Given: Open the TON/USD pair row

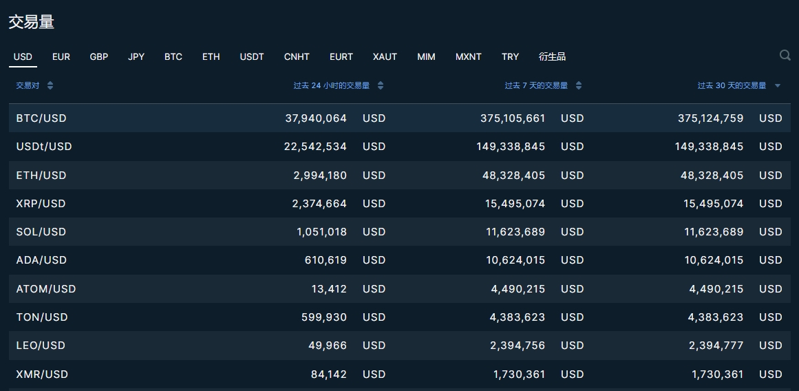Looking at the screenshot, I should 42,317.
